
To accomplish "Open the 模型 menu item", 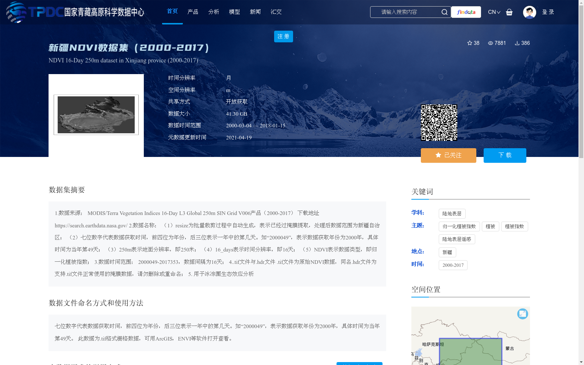I will (x=235, y=12).
